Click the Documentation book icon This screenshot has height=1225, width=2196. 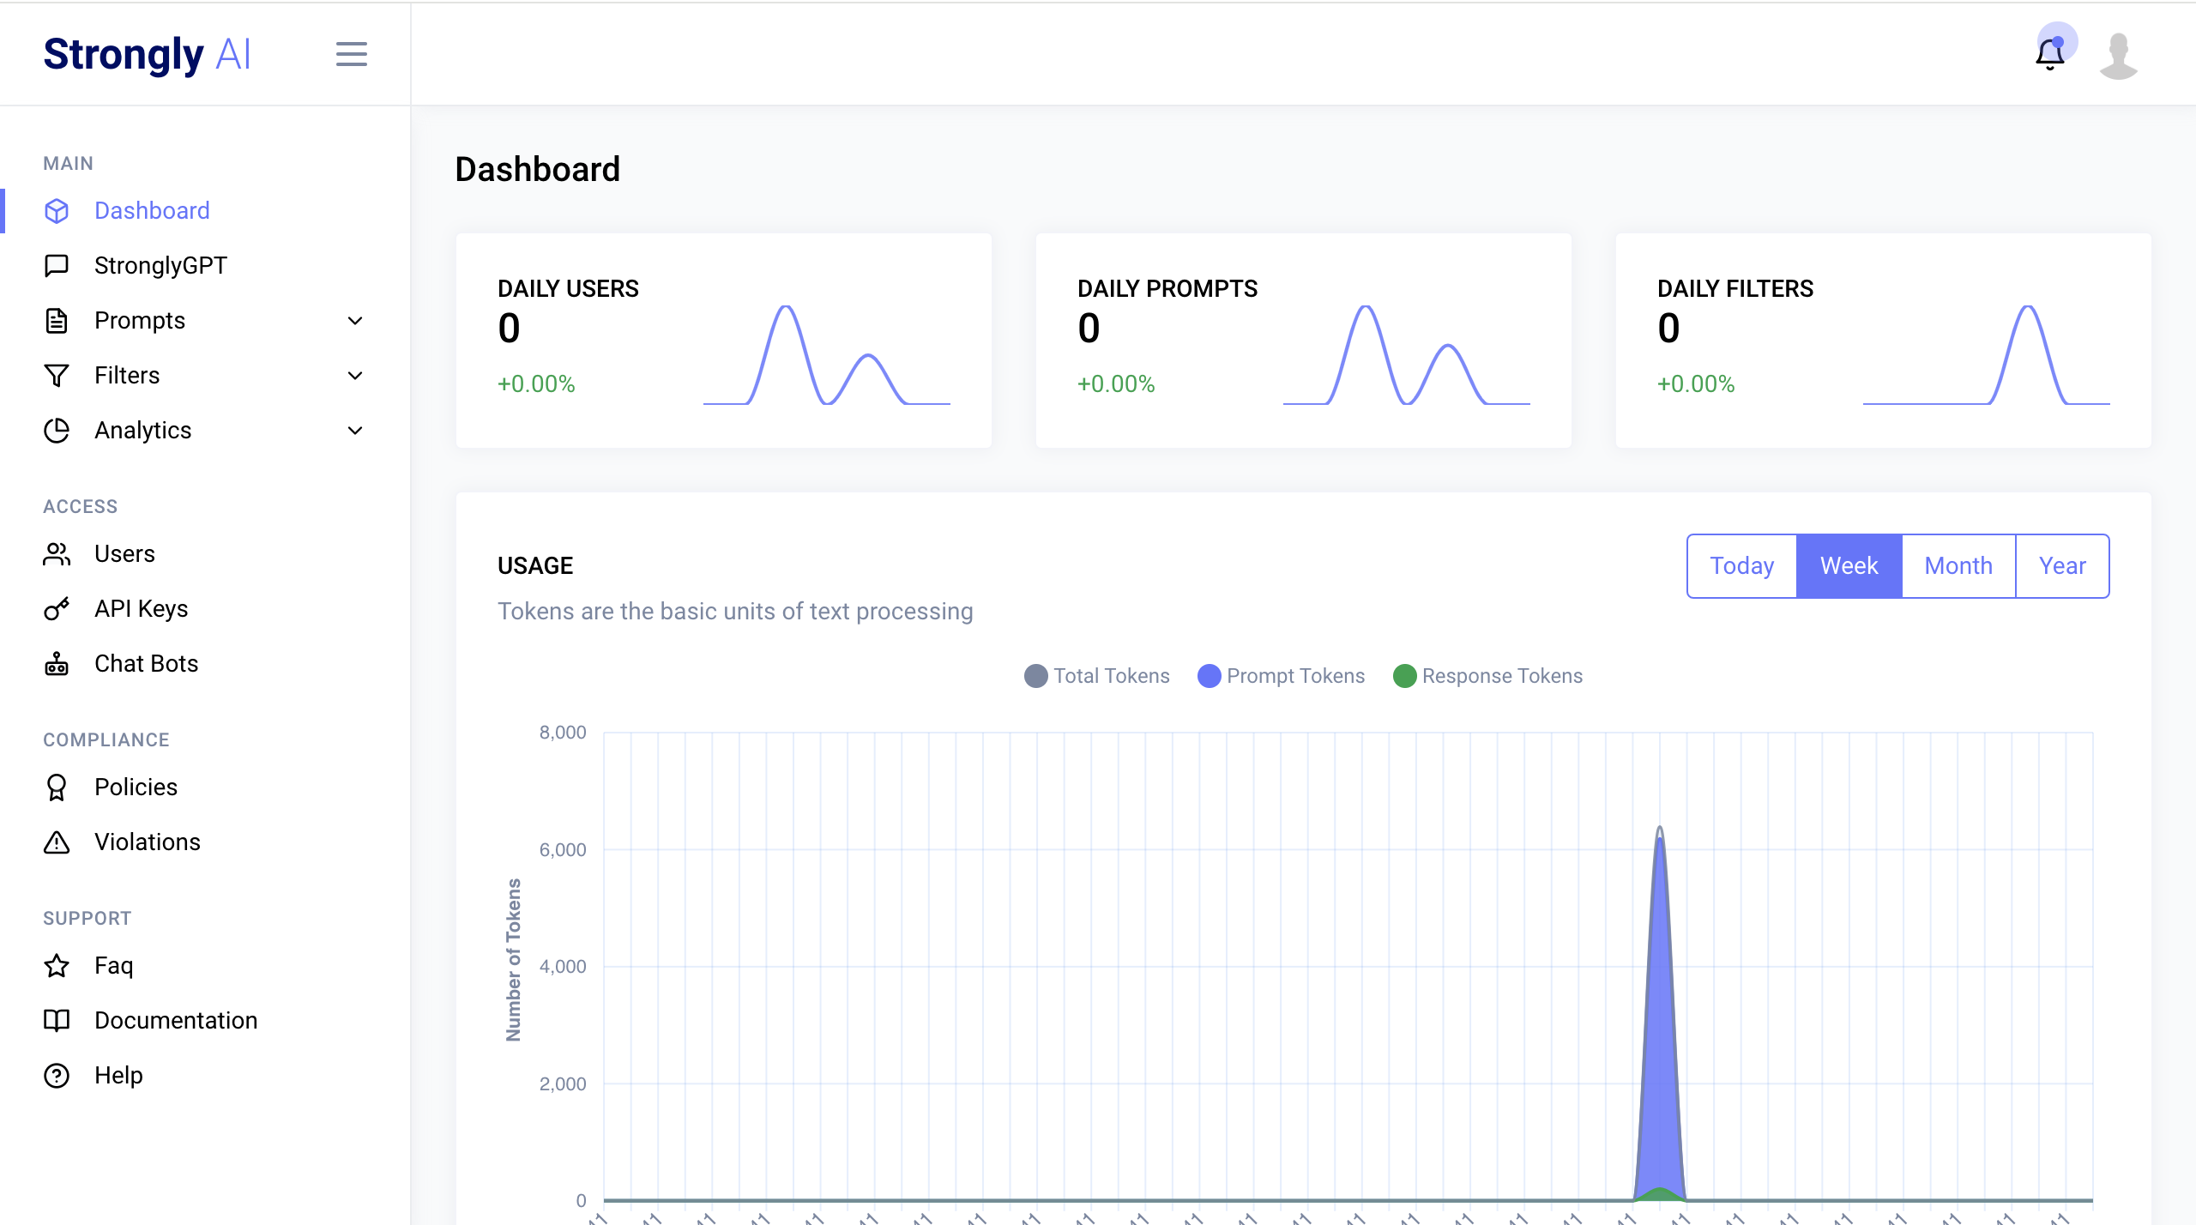tap(57, 1021)
